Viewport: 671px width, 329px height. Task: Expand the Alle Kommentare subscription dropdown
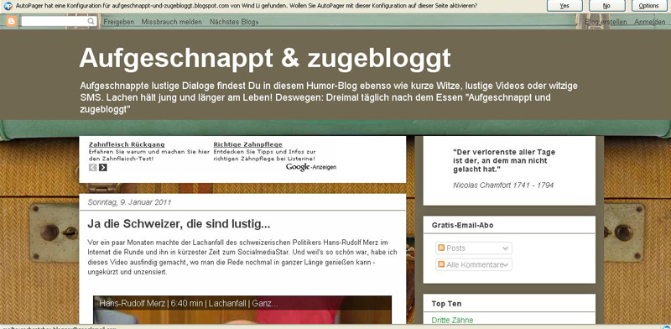(473, 264)
